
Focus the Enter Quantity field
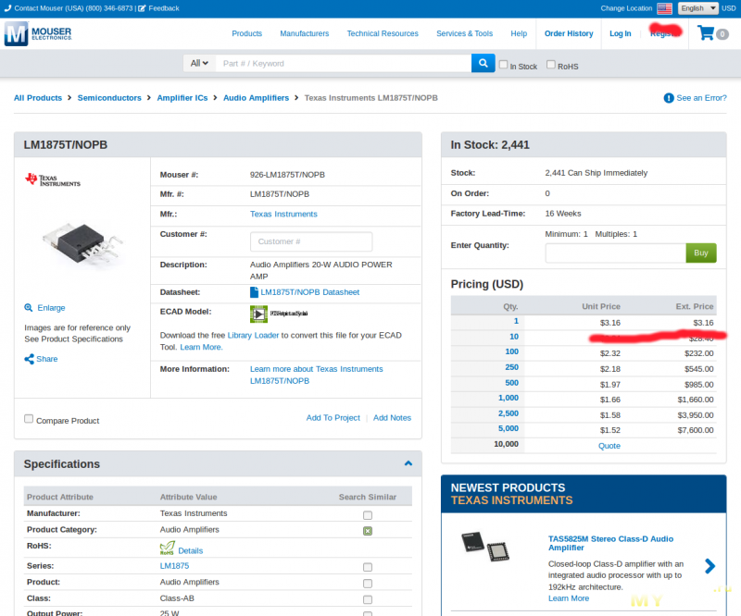(615, 253)
